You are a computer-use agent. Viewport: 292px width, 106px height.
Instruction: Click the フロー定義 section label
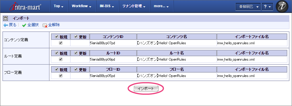point(13,72)
